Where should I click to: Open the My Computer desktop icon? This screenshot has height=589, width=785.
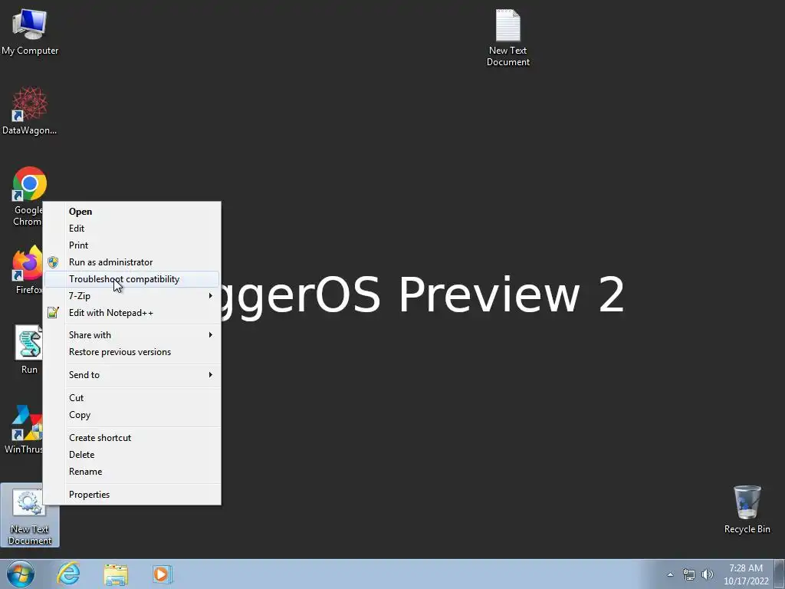30,31
